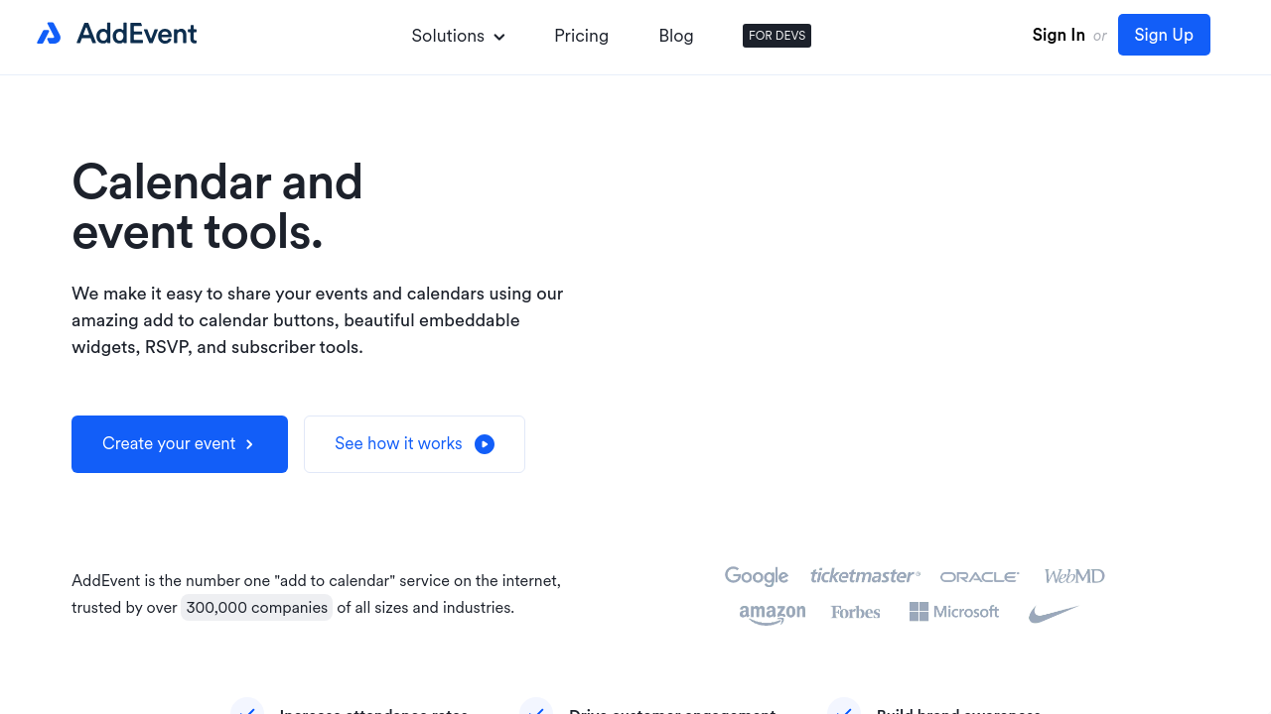Click the Forbes logo
Viewport: 1271px width, 714px height.
coord(855,613)
